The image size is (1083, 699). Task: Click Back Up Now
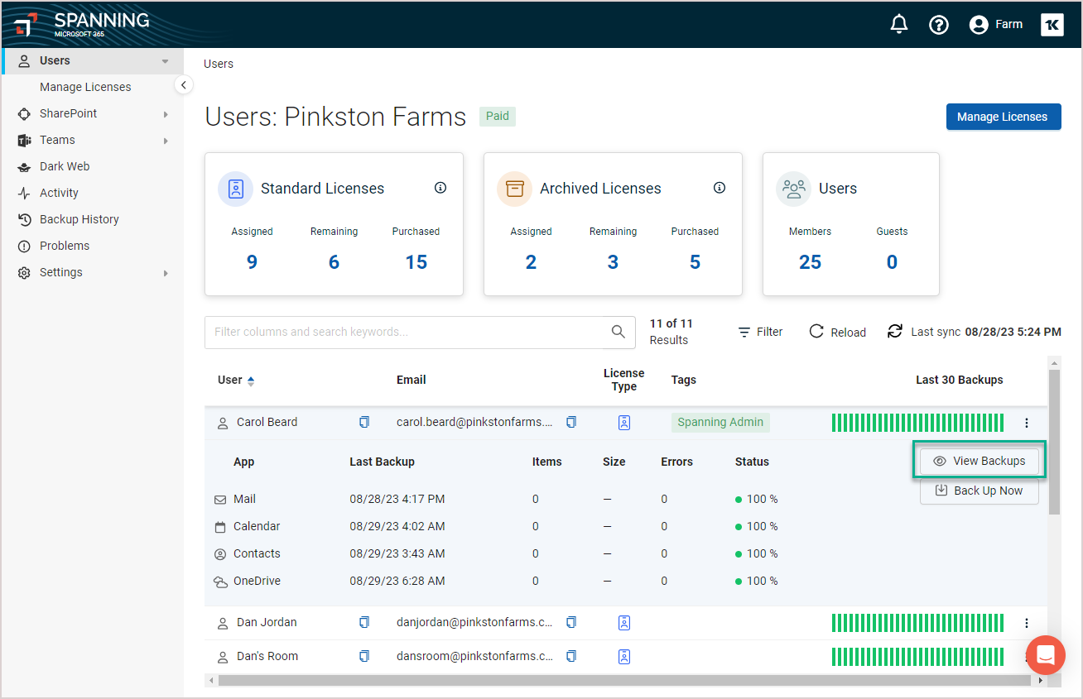(x=980, y=491)
